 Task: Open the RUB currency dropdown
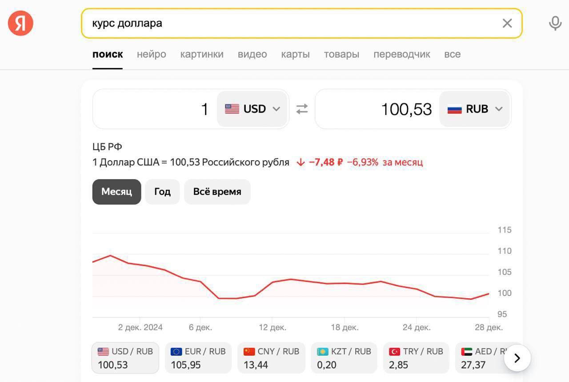click(x=474, y=109)
